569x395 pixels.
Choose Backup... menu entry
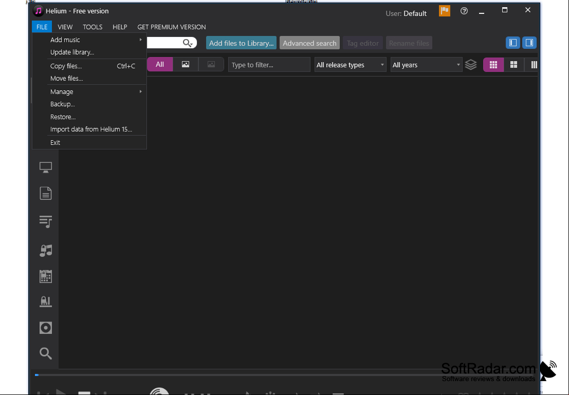point(89,104)
